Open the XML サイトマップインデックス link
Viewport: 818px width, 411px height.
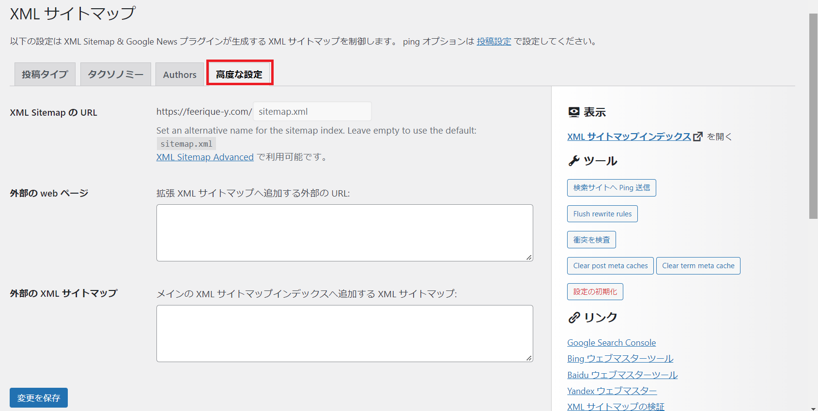[x=629, y=137]
